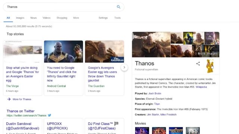Switch to the Images tab

[20, 18]
